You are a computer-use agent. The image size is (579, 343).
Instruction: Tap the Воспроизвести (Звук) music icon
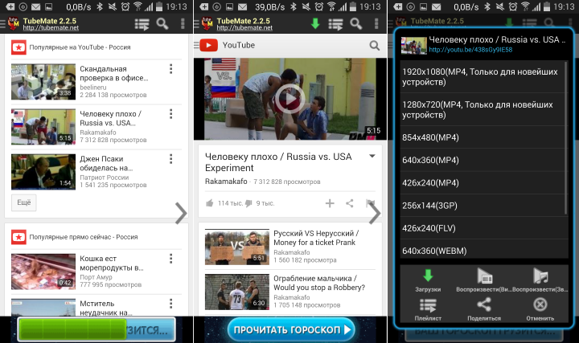tap(540, 276)
